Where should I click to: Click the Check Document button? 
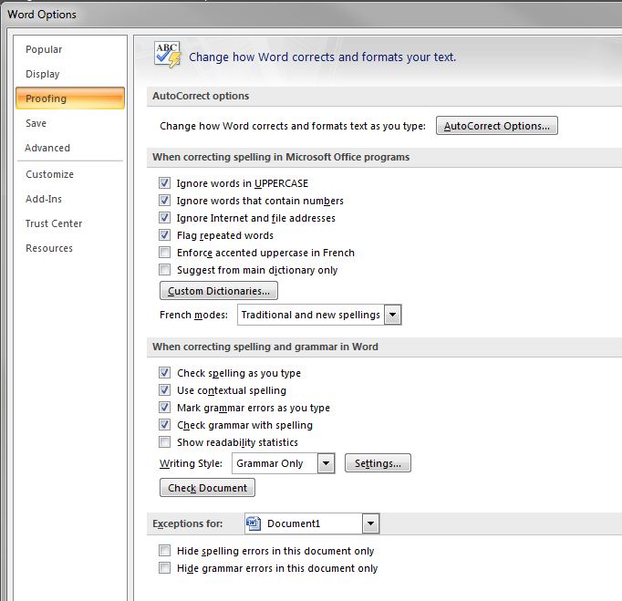point(207,488)
